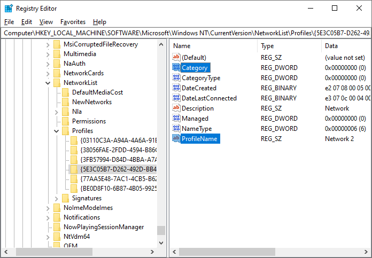
Task: Select the Notifications tree key
Action: point(82,217)
